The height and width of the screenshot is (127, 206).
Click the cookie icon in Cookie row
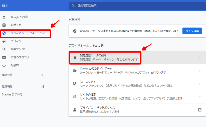[75, 70]
